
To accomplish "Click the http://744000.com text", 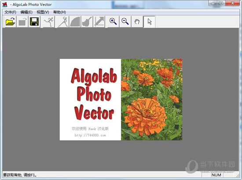I will [x=90, y=135].
